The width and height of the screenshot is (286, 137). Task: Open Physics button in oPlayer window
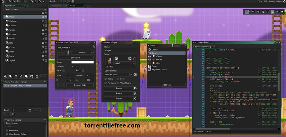[x=120, y=98]
